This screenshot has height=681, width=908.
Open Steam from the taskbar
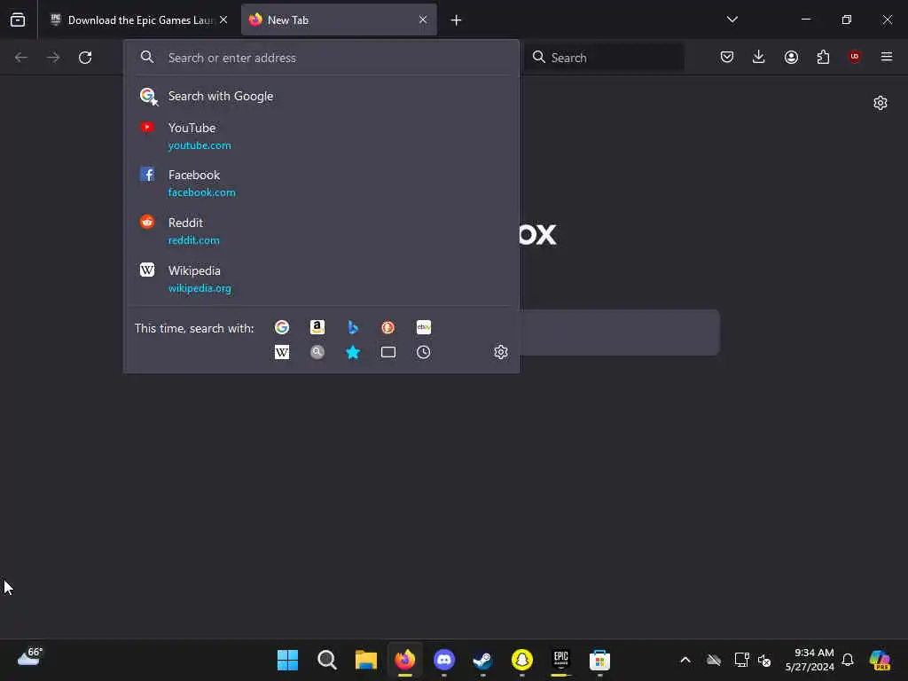click(x=483, y=660)
